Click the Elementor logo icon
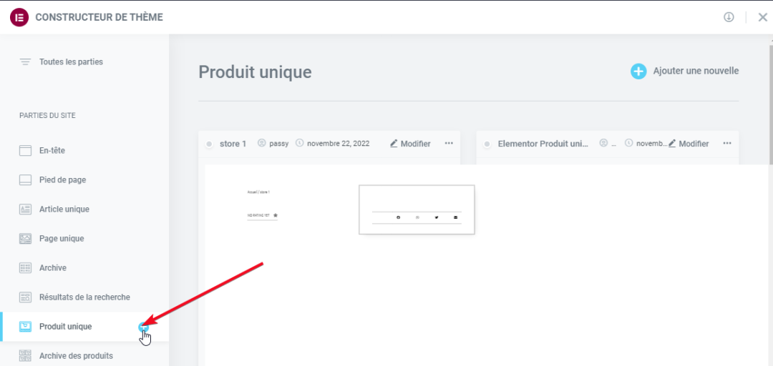 click(19, 17)
